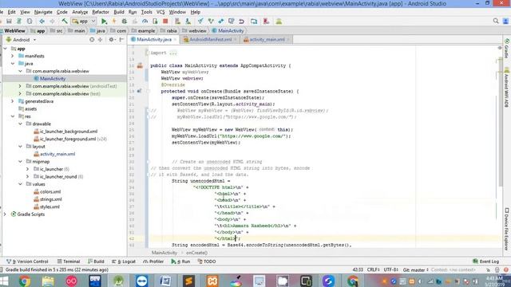Viewport: 511px width, 287px height.
Task: Open the Gradle side tool window
Action: click(x=507, y=49)
